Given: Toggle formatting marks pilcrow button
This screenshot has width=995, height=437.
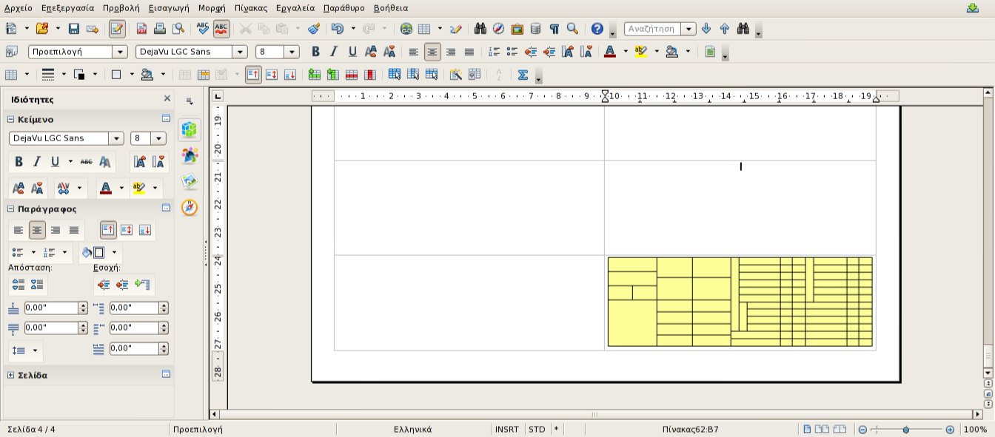Looking at the screenshot, I should pos(554,29).
